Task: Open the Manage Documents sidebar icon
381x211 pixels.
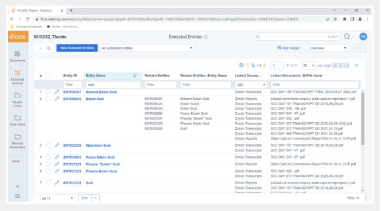Action: click(x=18, y=137)
